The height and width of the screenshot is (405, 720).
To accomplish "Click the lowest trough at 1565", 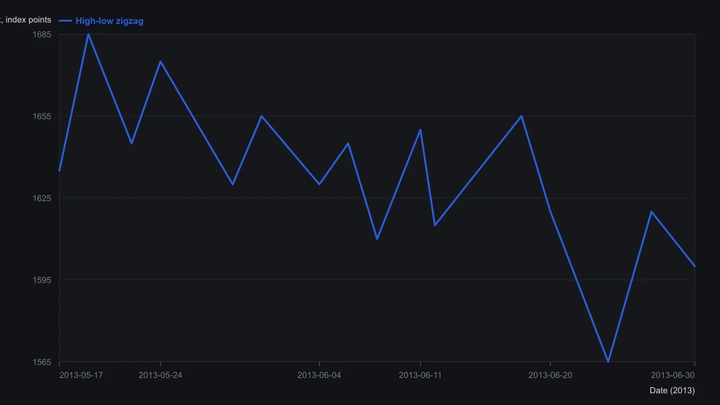I will click(x=608, y=361).
